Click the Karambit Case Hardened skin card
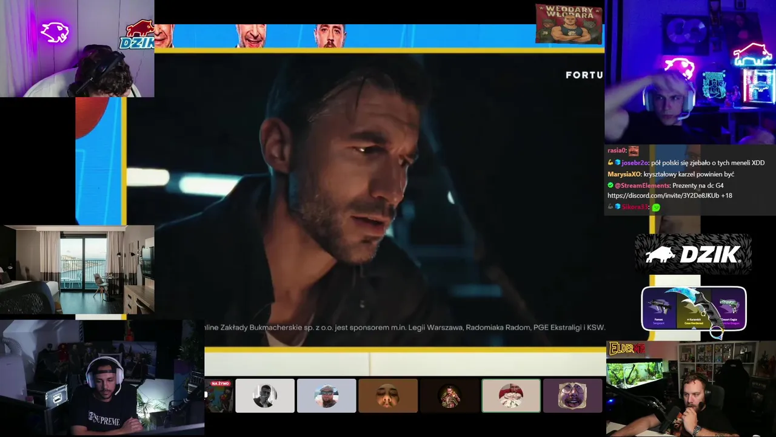 pyautogui.click(x=694, y=309)
